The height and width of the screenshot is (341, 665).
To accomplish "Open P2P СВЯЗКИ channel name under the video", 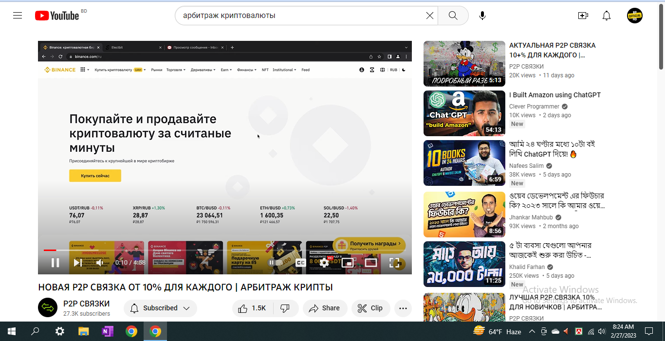I will 87,304.
